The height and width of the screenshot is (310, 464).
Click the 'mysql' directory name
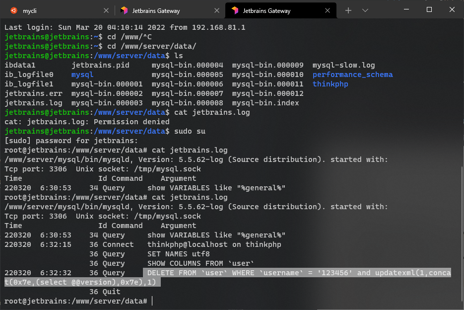(82, 75)
